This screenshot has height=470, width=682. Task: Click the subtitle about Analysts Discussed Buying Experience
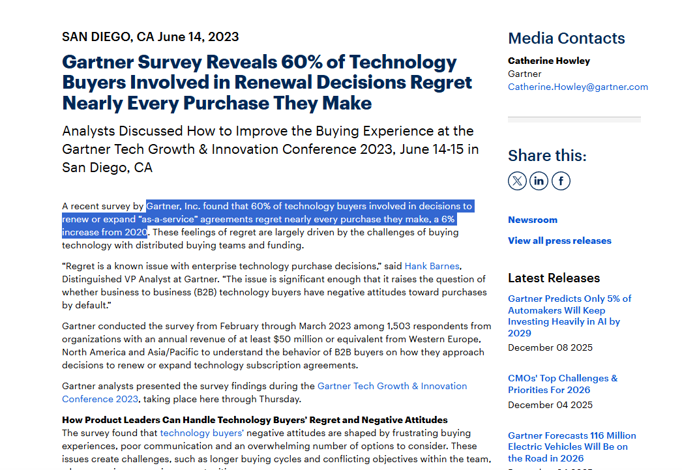tap(271, 149)
